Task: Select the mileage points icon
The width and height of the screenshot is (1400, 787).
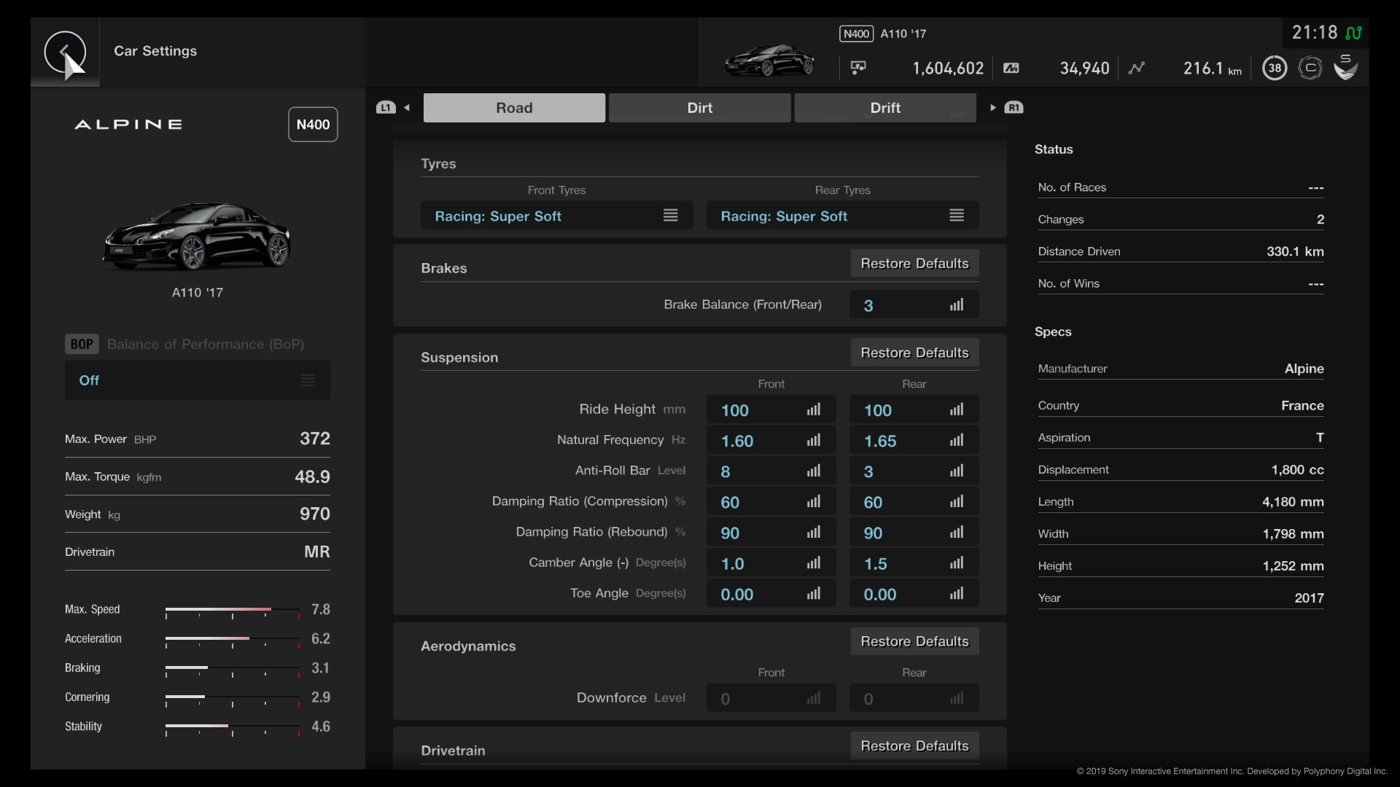Action: point(1011,68)
